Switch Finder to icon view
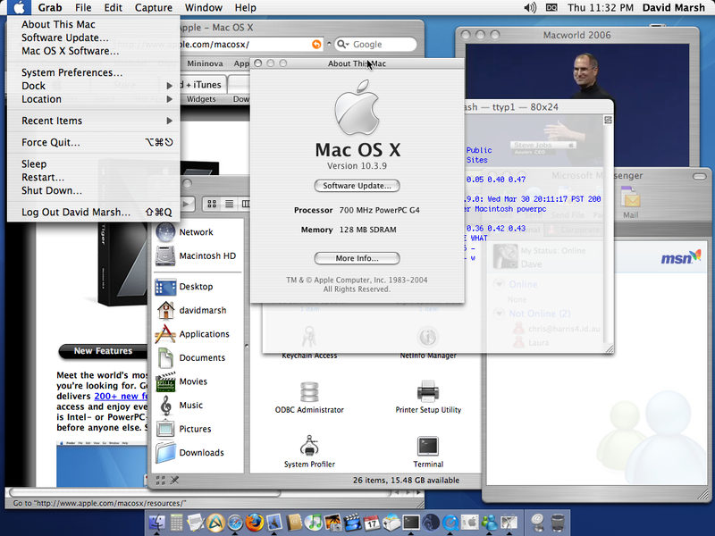The width and height of the screenshot is (715, 536). 212,204
